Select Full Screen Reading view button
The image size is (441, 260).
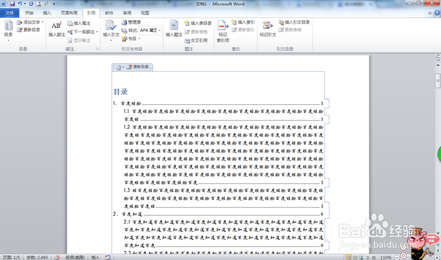355,257
